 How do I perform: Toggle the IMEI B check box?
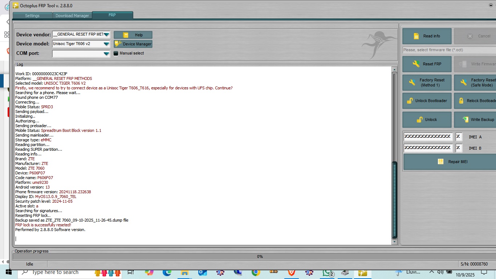(x=459, y=148)
